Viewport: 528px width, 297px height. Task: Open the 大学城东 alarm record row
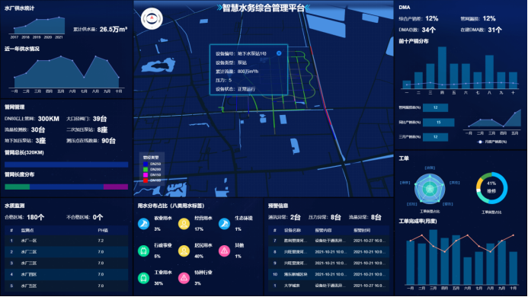click(x=328, y=286)
